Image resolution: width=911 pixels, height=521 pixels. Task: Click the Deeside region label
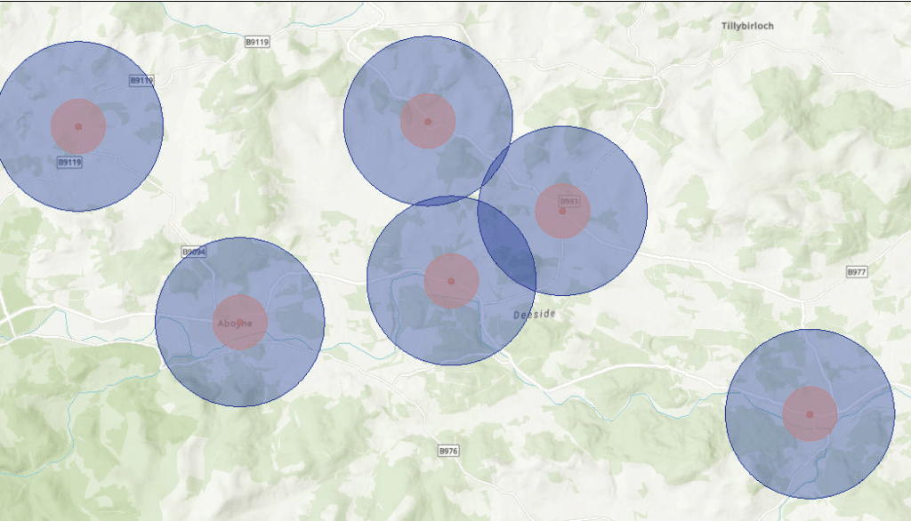coord(535,315)
